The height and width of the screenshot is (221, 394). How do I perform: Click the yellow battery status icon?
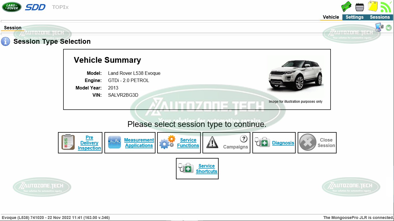[x=372, y=6]
